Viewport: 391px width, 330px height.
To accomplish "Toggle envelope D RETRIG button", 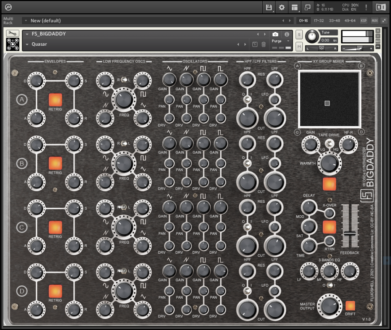I will tap(55, 291).
